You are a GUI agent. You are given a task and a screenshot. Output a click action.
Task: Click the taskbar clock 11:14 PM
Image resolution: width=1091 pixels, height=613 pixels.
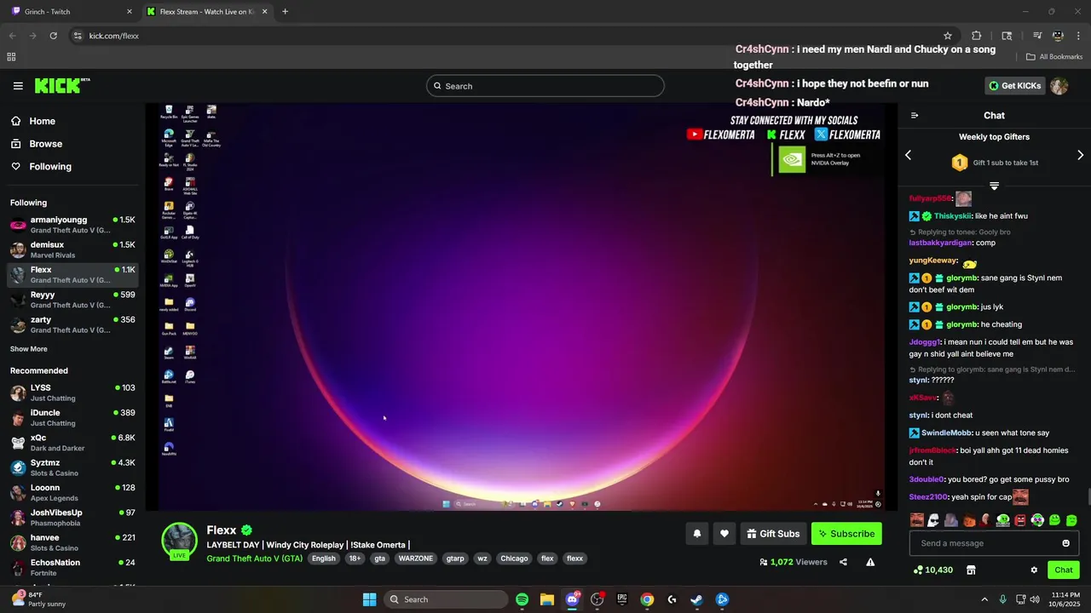pos(1065,599)
